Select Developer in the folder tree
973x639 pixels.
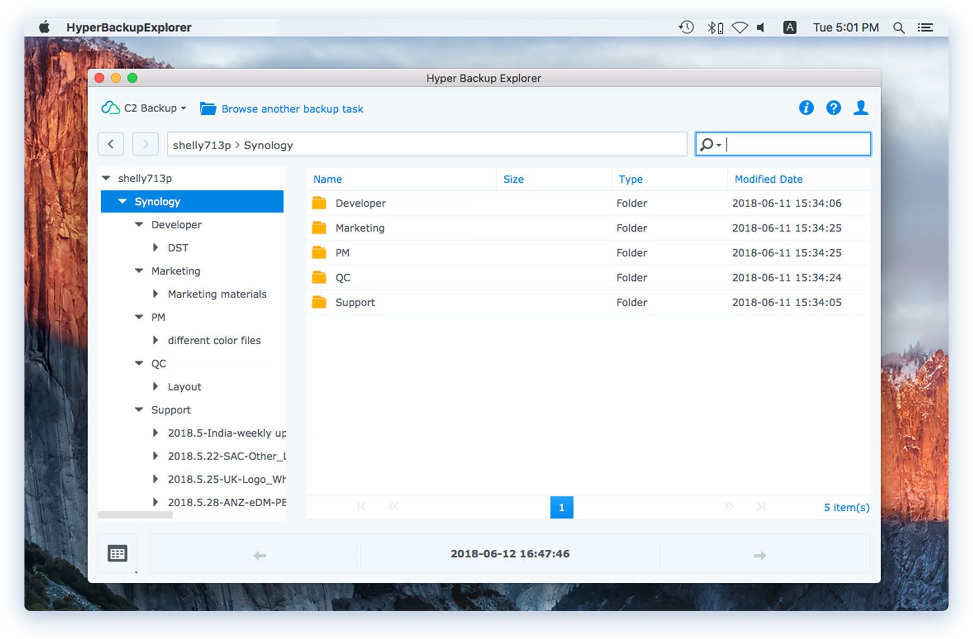coord(176,225)
